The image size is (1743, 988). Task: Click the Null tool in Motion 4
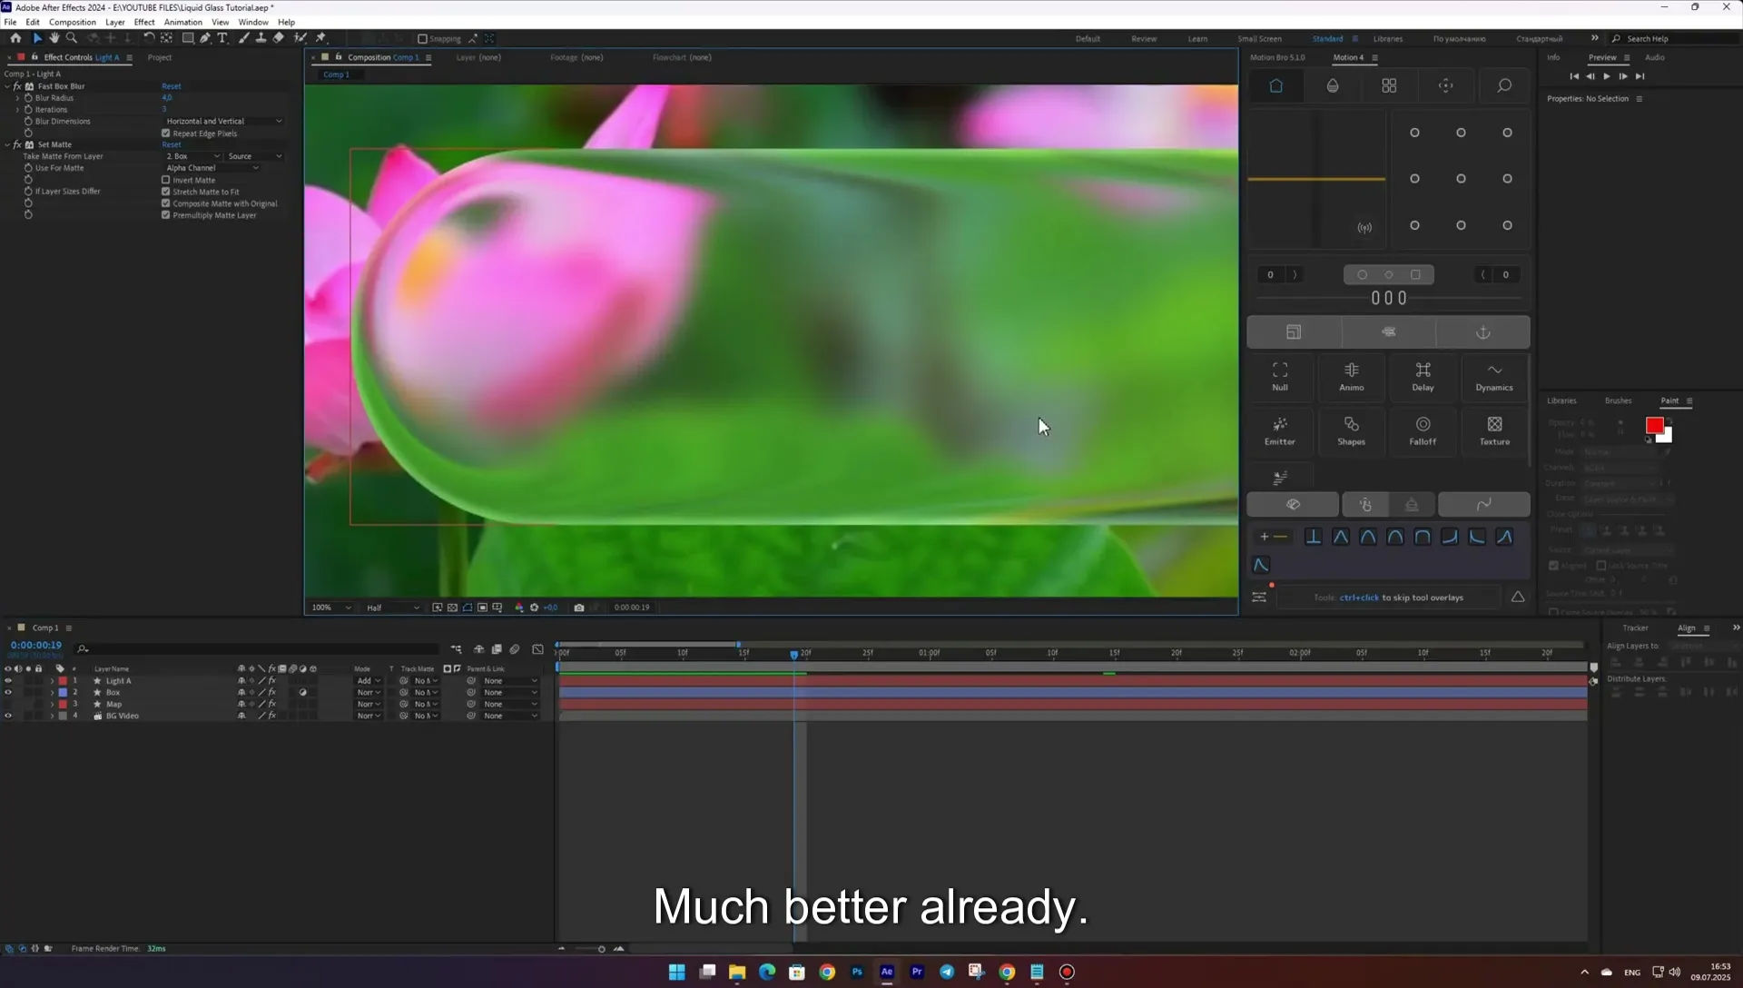(1280, 376)
